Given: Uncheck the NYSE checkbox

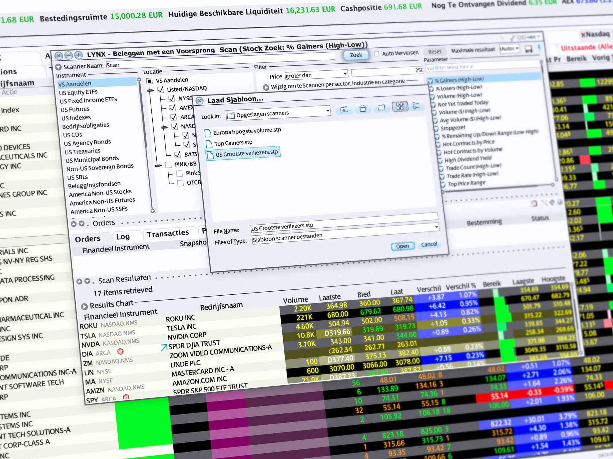Looking at the screenshot, I should click(172, 99).
